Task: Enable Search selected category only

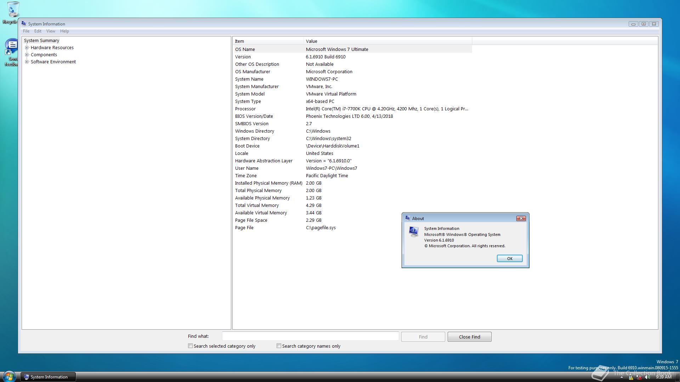Action: click(191, 346)
